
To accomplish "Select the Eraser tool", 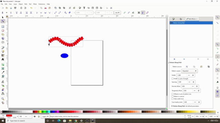I will point(3,90).
